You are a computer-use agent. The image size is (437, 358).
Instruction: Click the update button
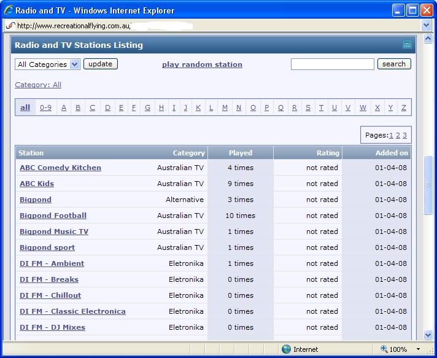100,64
